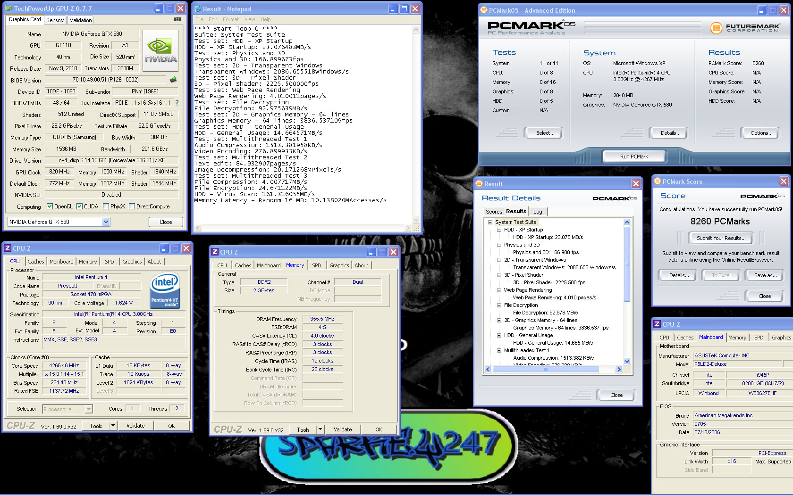The height and width of the screenshot is (495, 793).
Task: Click the DRAM Frequency 355.5 MHz field
Action: tap(322, 319)
